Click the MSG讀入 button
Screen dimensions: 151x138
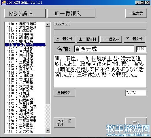click(25, 13)
